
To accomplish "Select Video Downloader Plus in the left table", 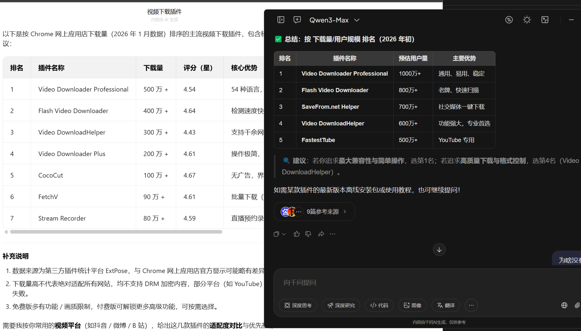I will [x=72, y=154].
